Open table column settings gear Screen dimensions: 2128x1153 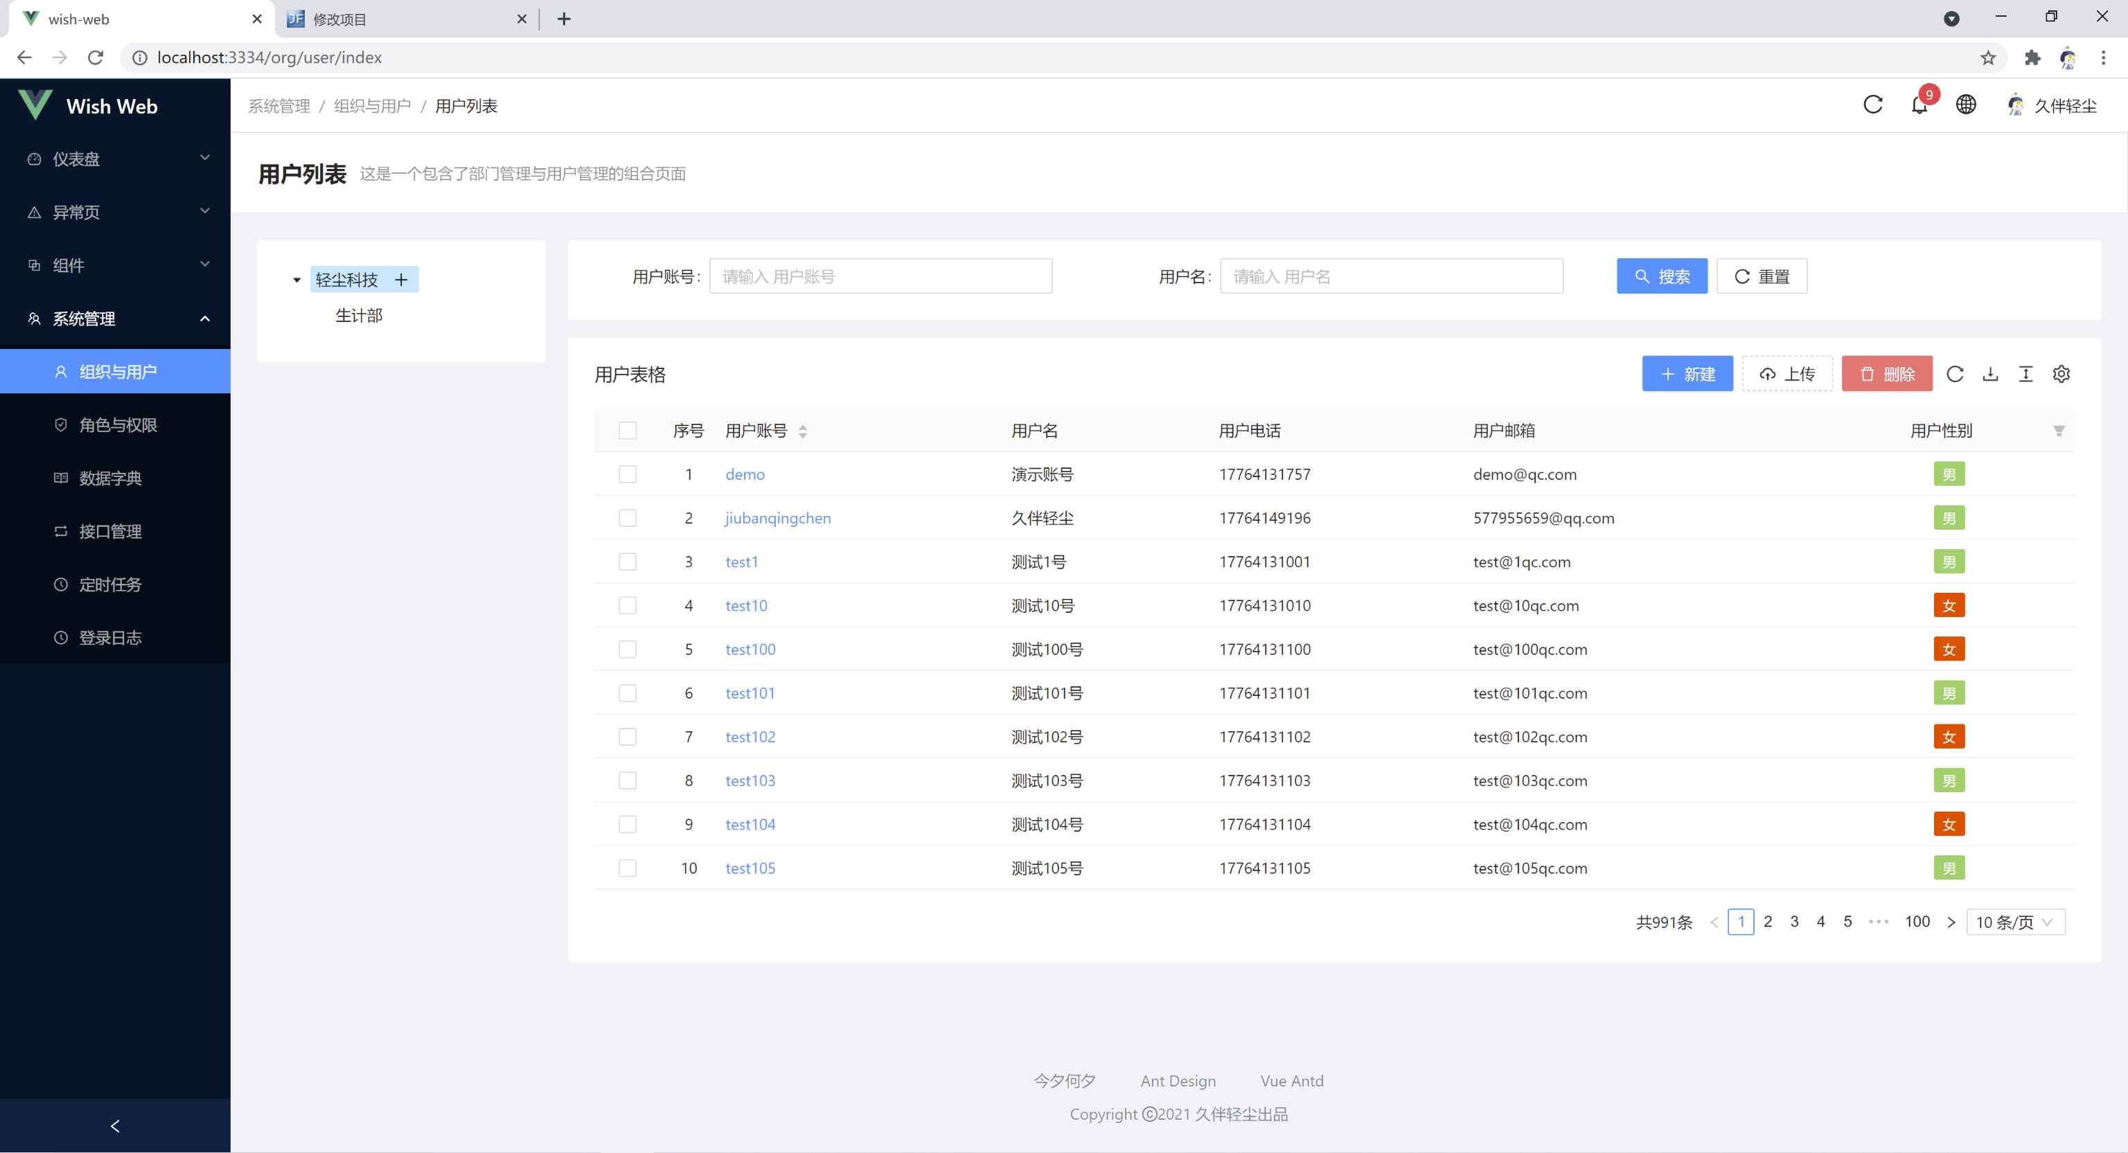(2061, 374)
